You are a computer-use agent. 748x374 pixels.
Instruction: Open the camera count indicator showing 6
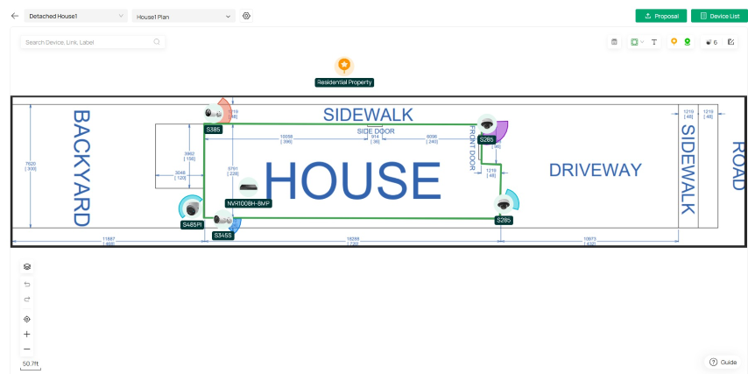pos(711,42)
